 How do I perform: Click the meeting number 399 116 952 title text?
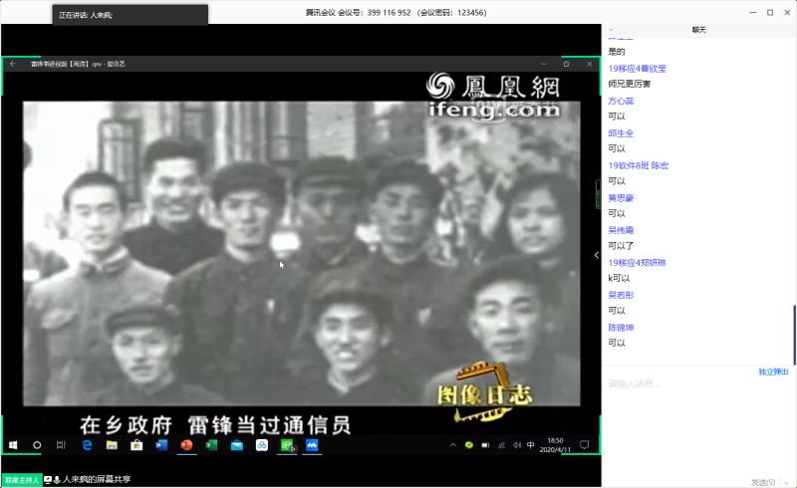(396, 12)
